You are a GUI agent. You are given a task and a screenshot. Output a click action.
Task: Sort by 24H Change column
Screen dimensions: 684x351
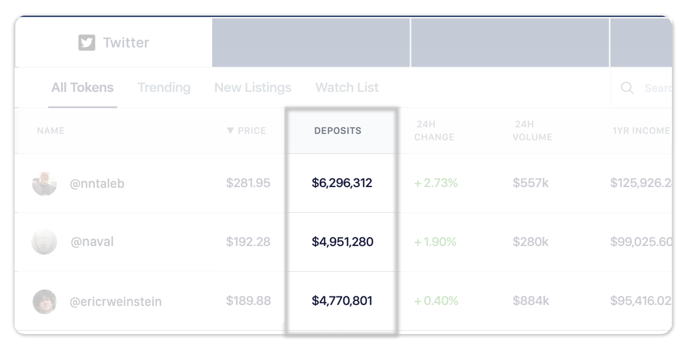point(434,131)
